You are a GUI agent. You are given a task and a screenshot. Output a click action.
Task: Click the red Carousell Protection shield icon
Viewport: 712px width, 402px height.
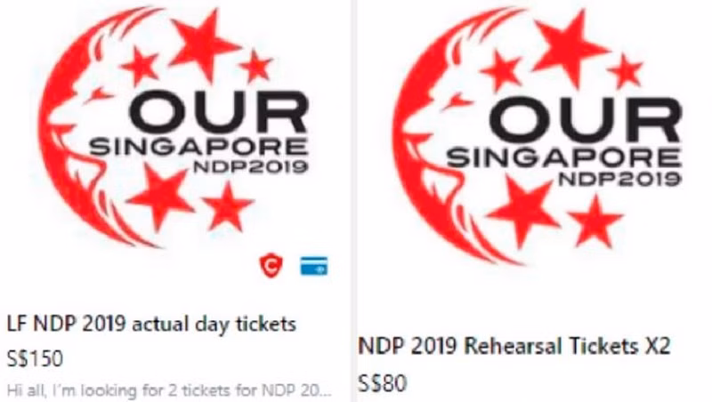point(271,265)
